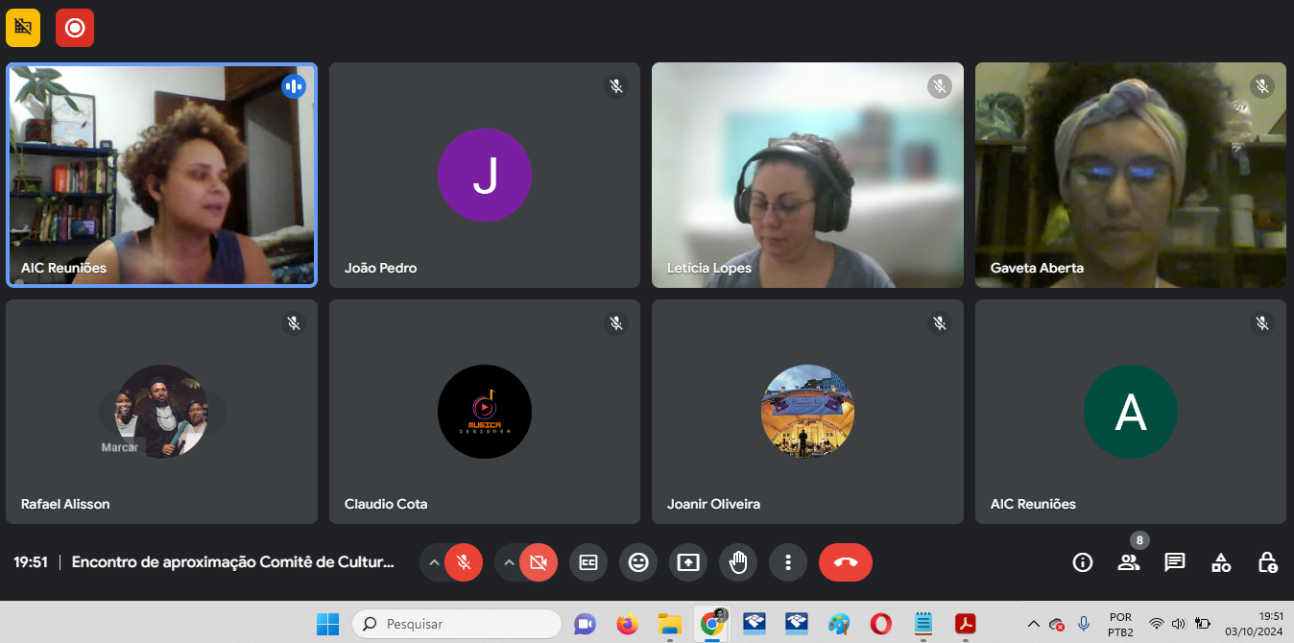Expand video settings chevron beside camera
1294x643 pixels.
point(509,562)
